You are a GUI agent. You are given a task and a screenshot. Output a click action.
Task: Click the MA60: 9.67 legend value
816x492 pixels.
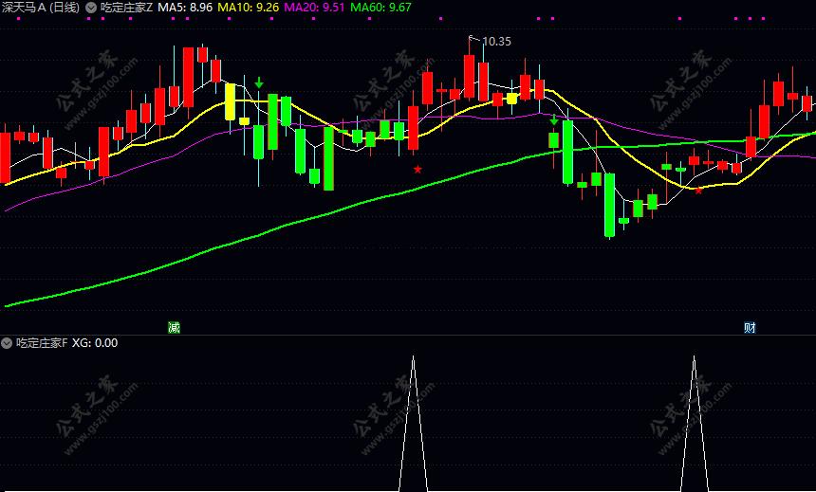(x=380, y=8)
